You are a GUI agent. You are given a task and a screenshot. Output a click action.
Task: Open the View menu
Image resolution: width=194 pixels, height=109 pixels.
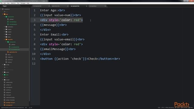pyautogui.click(x=8, y=3)
